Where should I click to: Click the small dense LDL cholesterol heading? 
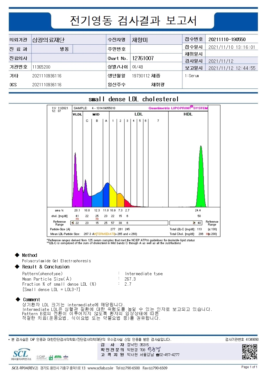[133, 99]
